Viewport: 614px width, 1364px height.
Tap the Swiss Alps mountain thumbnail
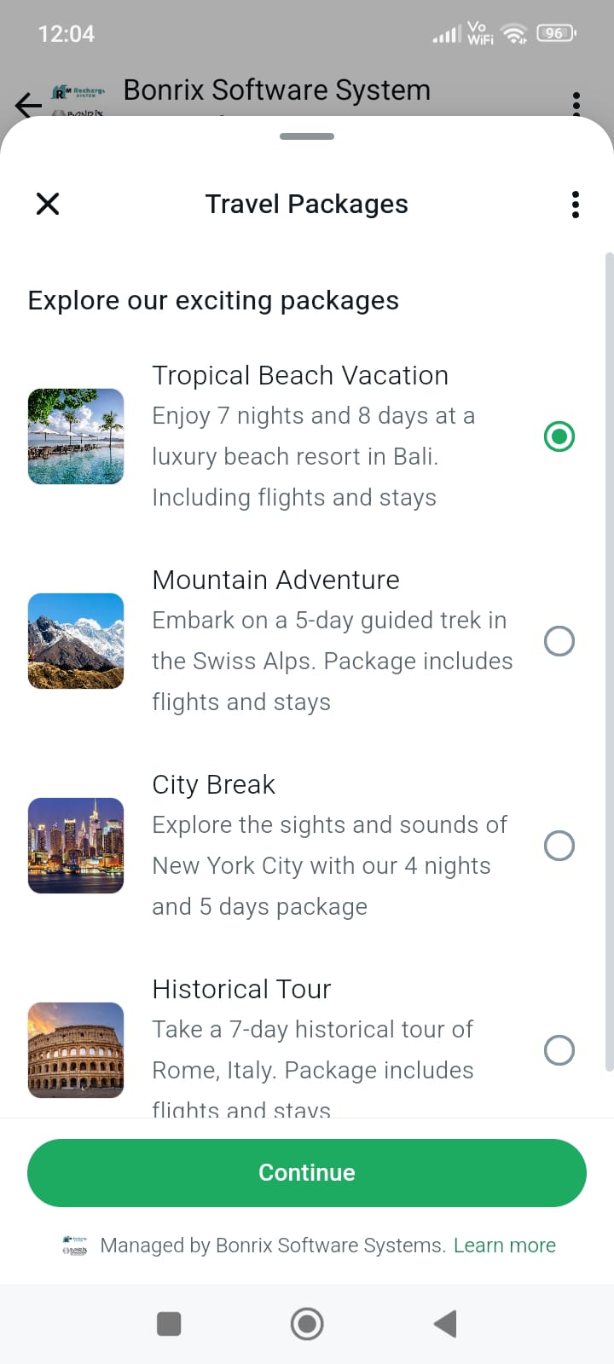[76, 641]
